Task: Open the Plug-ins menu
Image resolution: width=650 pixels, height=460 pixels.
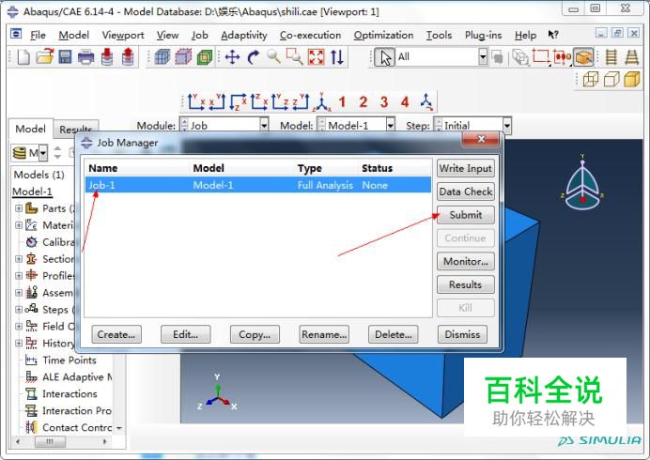Action: 483,36
